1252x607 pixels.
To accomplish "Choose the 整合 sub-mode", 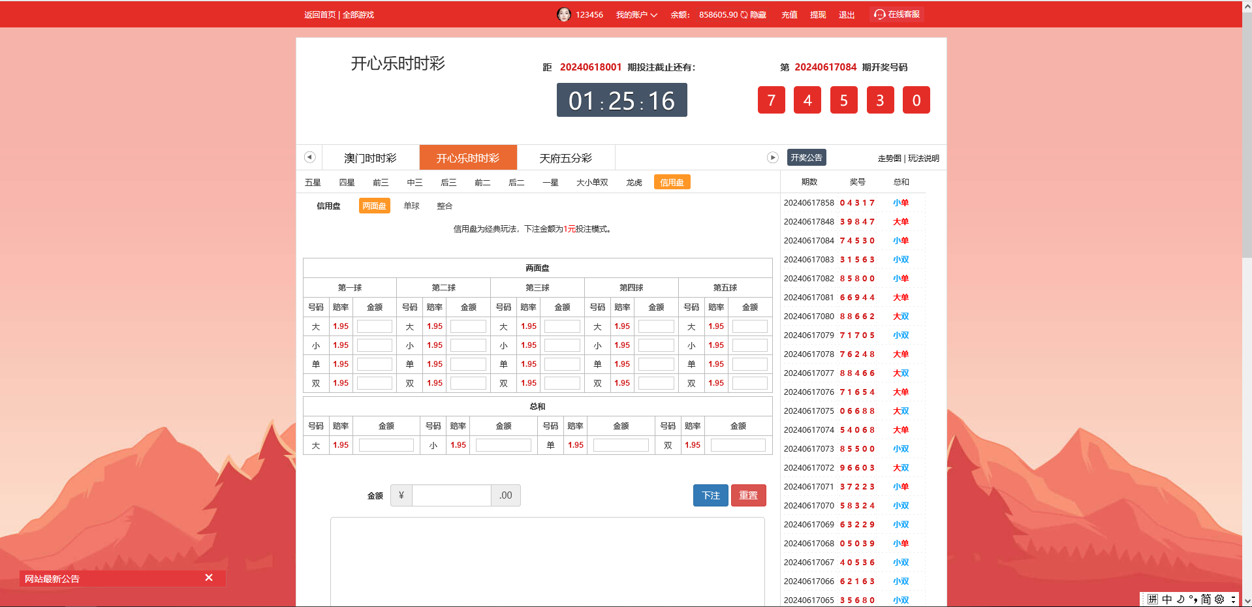I will [445, 206].
